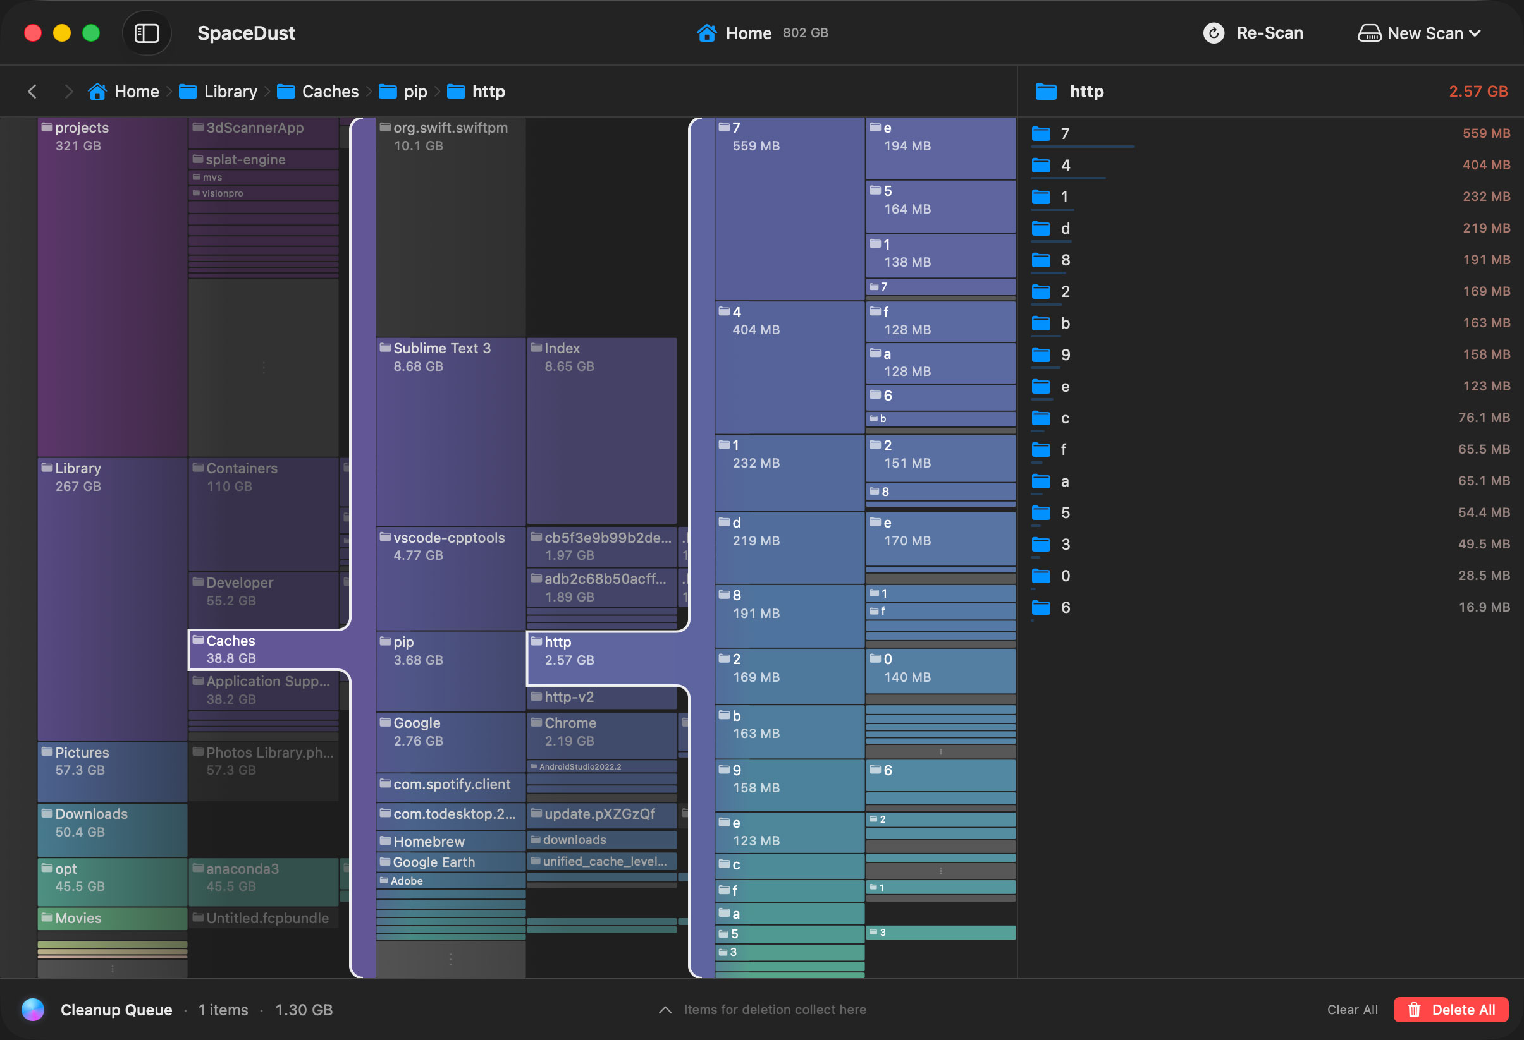Open folder 4 in the list panel
This screenshot has height=1040, width=1524.
(x=1270, y=164)
